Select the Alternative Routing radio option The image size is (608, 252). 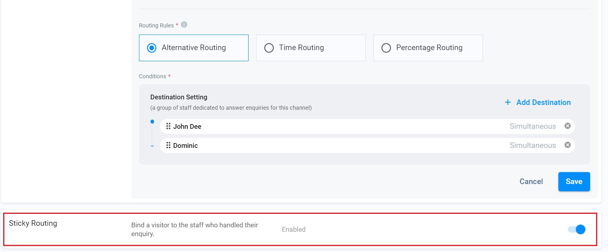[194, 48]
